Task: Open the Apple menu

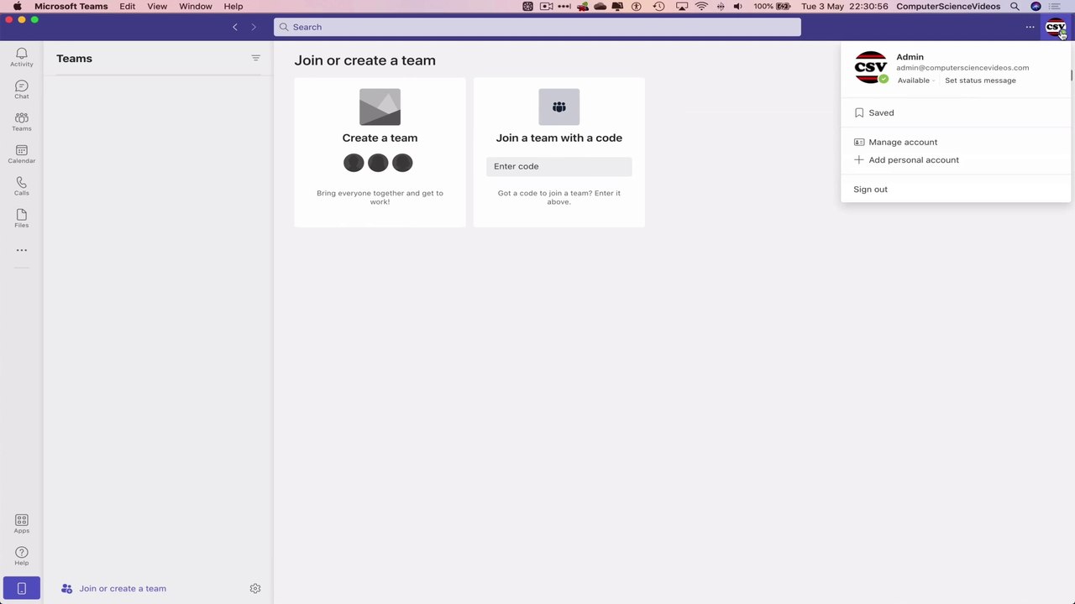Action: click(x=17, y=7)
